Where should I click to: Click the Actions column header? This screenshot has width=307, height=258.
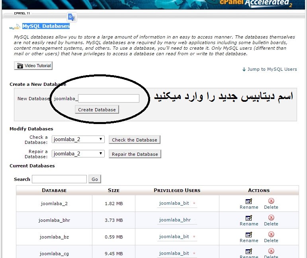coord(259,190)
